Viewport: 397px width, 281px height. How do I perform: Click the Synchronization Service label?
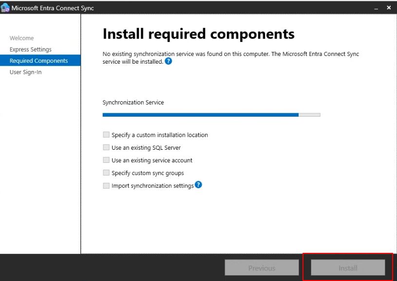(133, 103)
